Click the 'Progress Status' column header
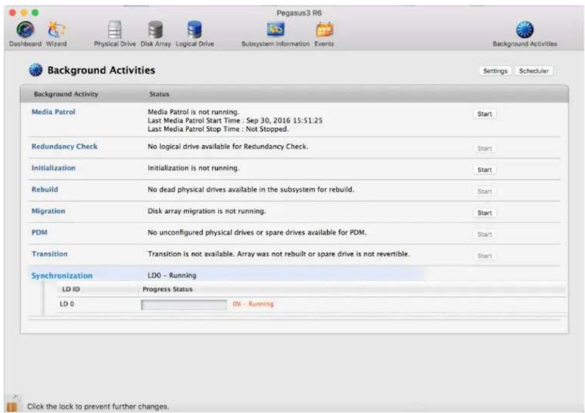Image resolution: width=585 pixels, height=413 pixels. coord(168,289)
